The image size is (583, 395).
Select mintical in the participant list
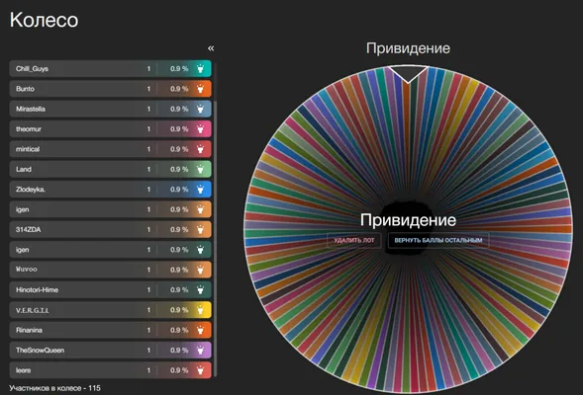pos(28,149)
